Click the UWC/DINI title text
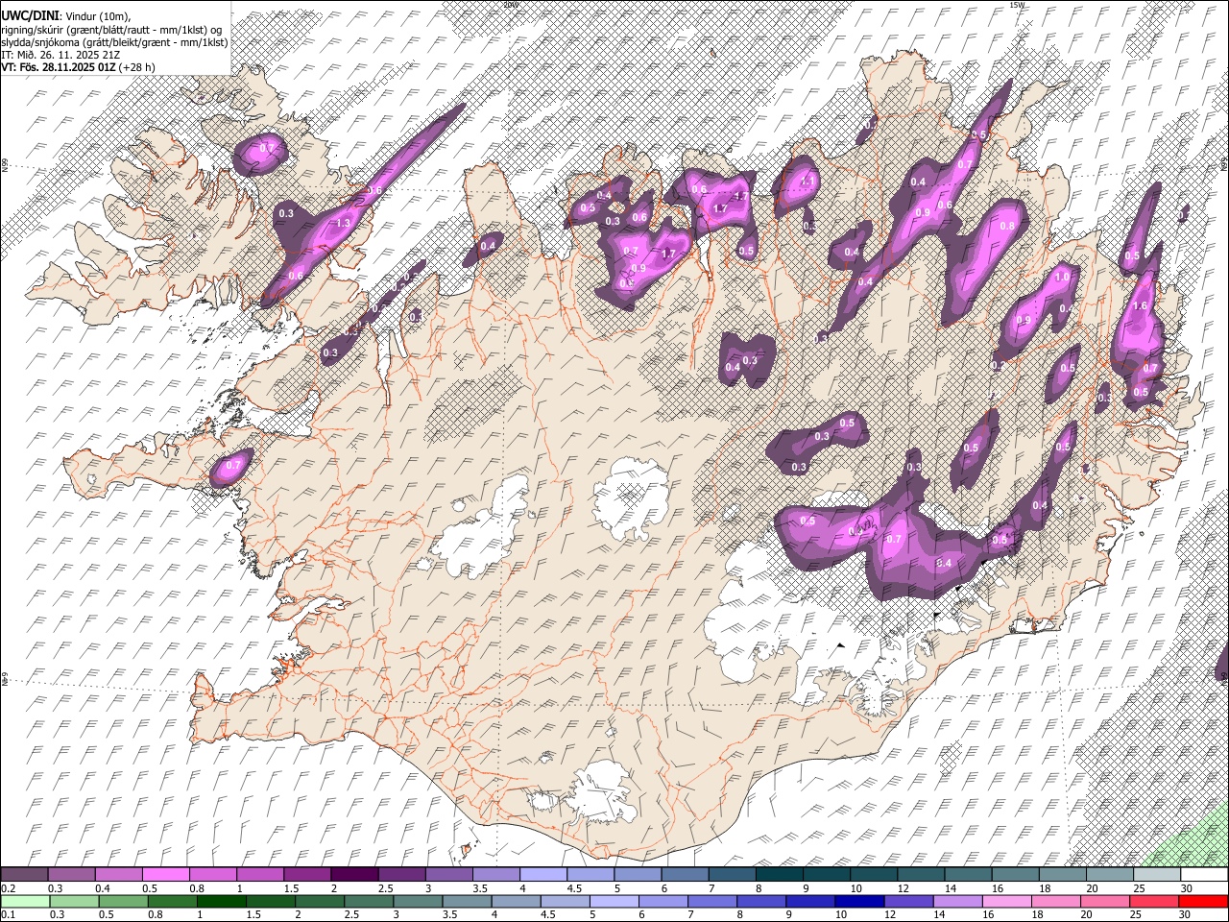 pos(30,14)
